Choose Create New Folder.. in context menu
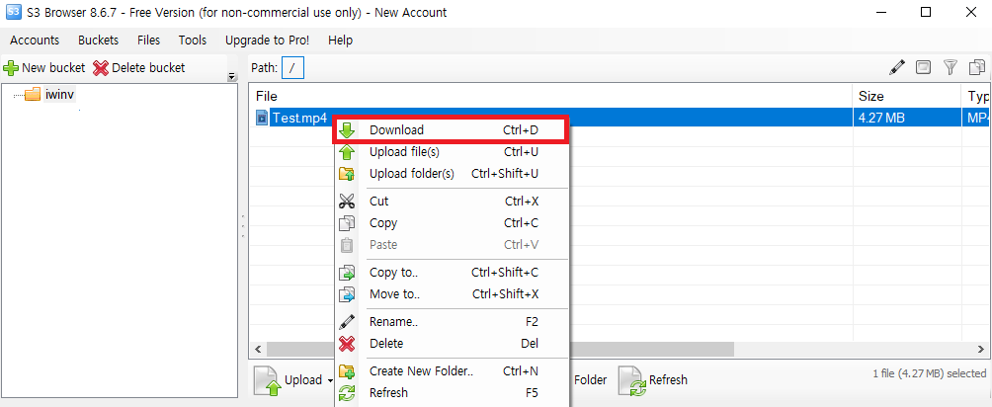Viewport: 992px width, 407px height. point(452,370)
